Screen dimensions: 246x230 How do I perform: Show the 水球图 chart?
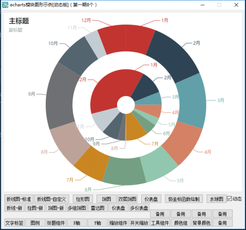216,199
